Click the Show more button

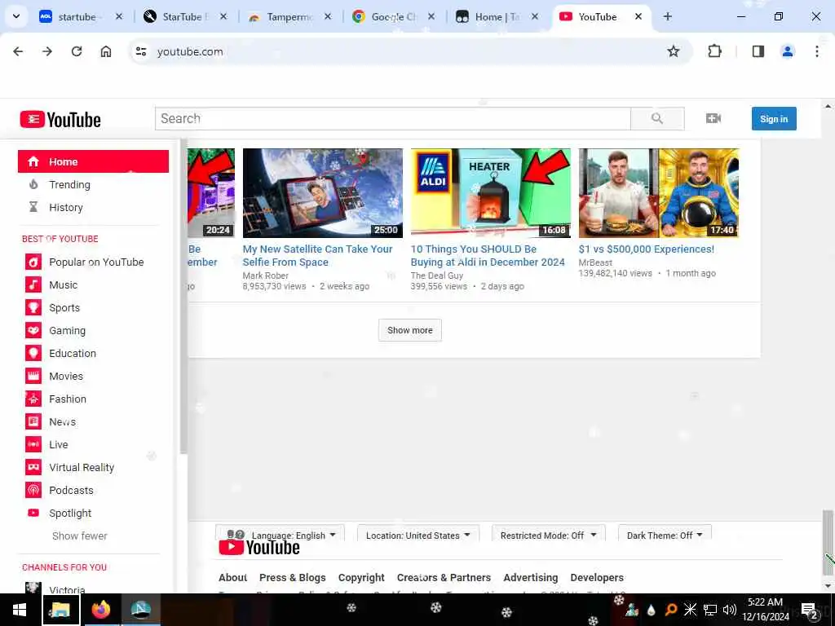[x=410, y=330]
